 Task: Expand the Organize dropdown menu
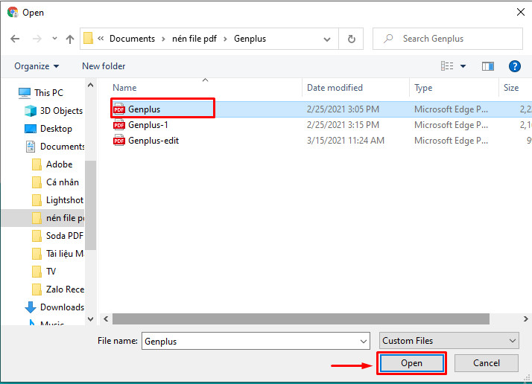coord(36,66)
